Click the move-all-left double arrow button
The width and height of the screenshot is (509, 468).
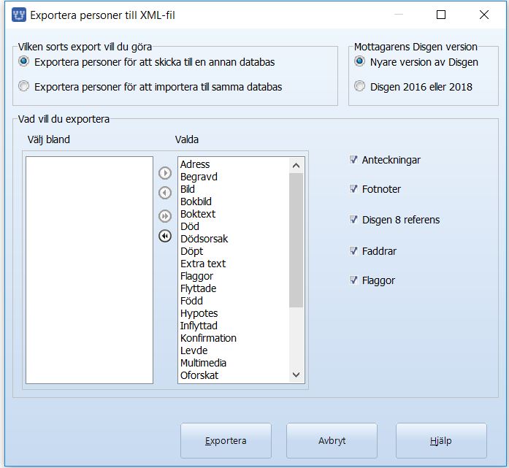coord(165,236)
